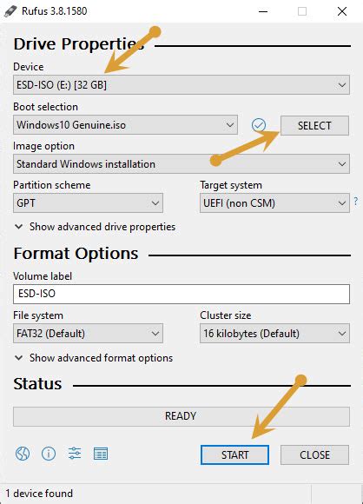The image size is (363, 504).
Task: Click the START button
Action: 234,454
